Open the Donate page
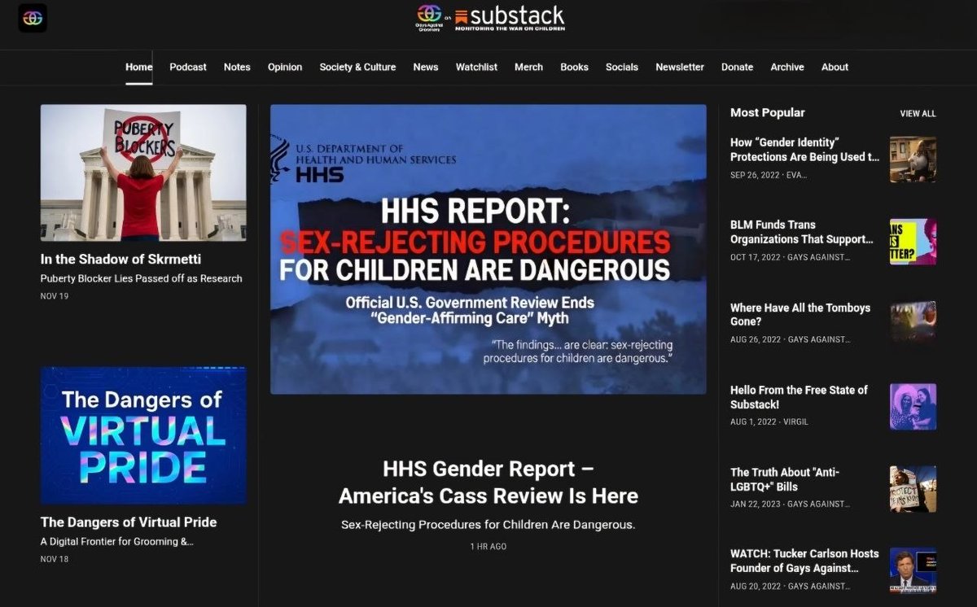977x607 pixels. (737, 67)
